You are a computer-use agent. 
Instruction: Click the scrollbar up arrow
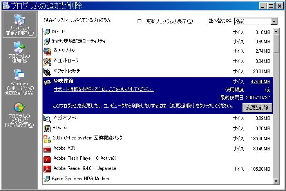(x=276, y=32)
